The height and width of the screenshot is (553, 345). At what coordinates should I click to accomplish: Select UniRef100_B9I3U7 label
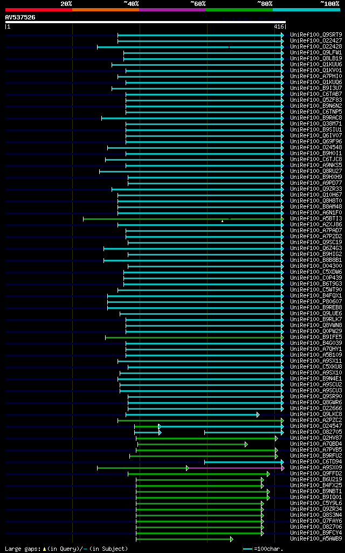(316, 88)
